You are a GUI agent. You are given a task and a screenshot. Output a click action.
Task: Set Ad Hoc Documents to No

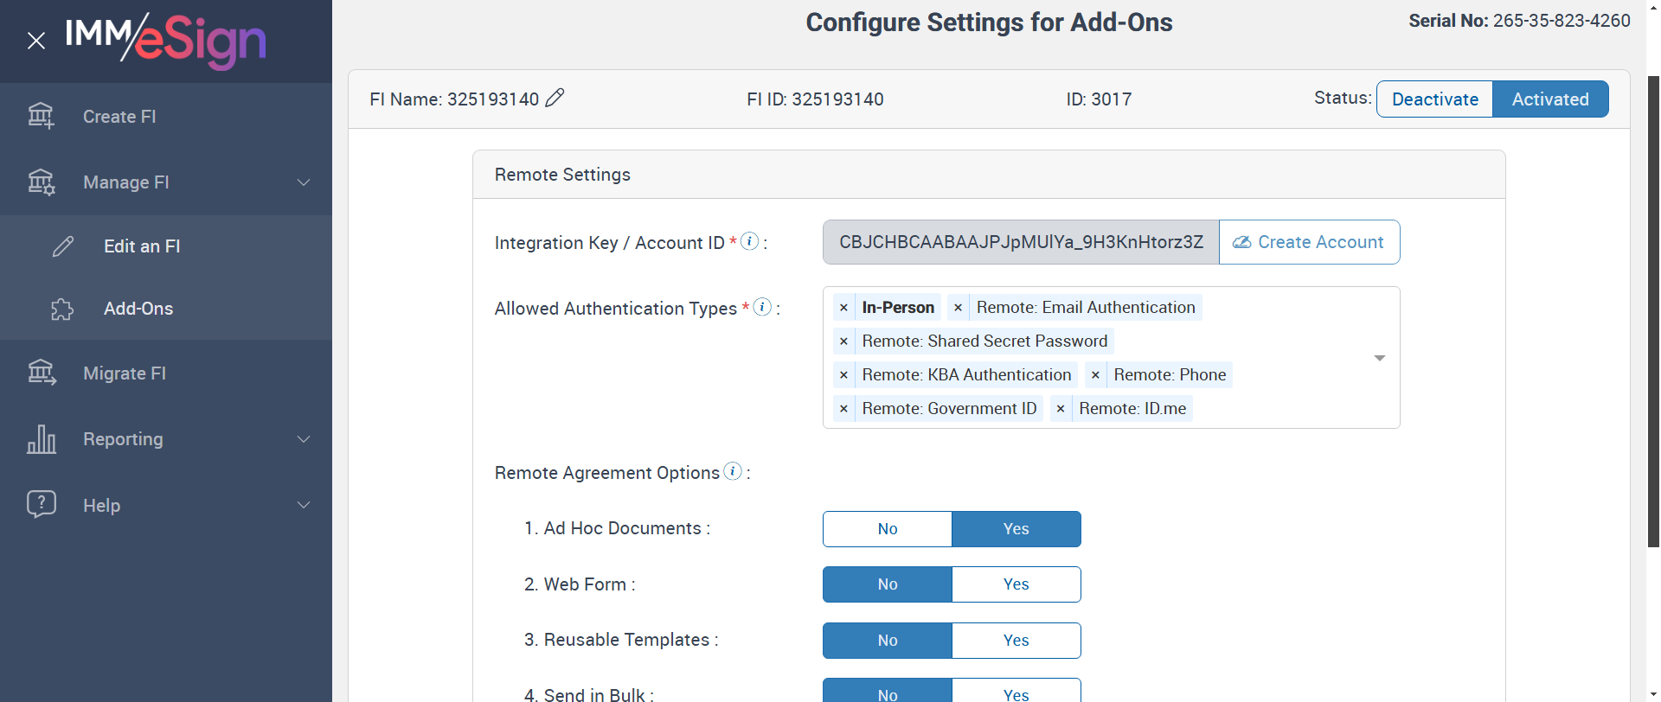pyautogui.click(x=887, y=529)
